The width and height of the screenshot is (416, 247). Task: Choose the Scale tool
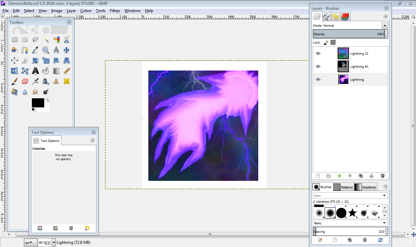click(x=46, y=61)
